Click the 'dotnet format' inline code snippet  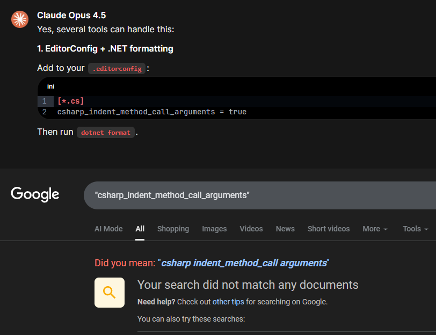[x=106, y=132]
